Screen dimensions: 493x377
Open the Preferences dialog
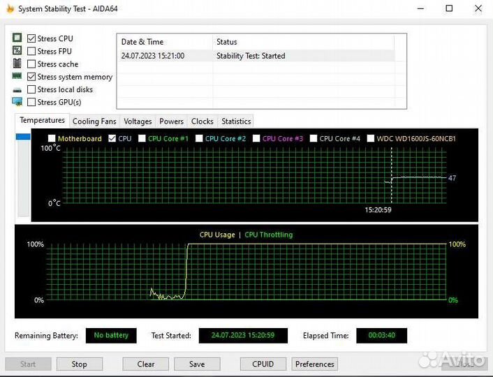(315, 364)
